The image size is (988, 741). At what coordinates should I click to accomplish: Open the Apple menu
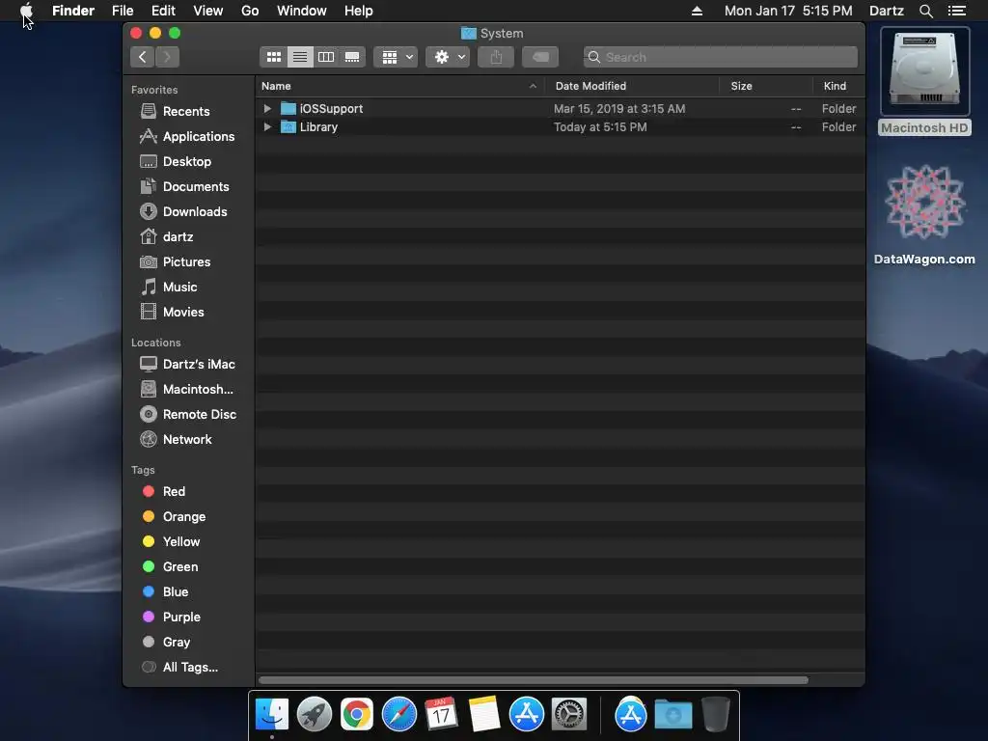(26, 11)
